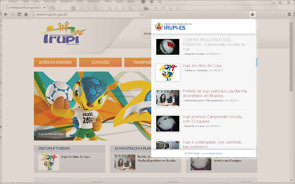Image resolution: width=295 pixels, height=184 pixels.
Task: Open the CULTURA E TURISMO section heading
Action: 54,148
